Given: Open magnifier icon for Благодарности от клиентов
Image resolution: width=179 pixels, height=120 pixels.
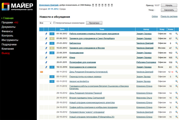Looking at the screenshot, I should click(x=176, y=67).
